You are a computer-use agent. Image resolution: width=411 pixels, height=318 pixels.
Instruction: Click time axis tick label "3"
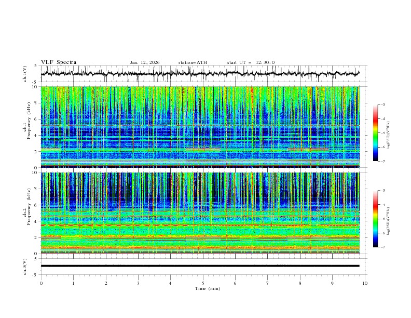point(138,283)
